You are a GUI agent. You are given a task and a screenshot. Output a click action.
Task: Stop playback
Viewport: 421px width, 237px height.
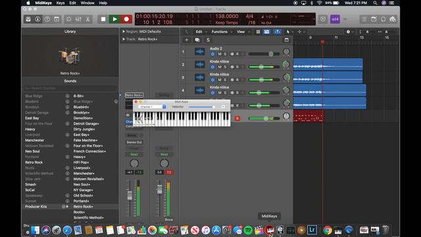[103, 19]
